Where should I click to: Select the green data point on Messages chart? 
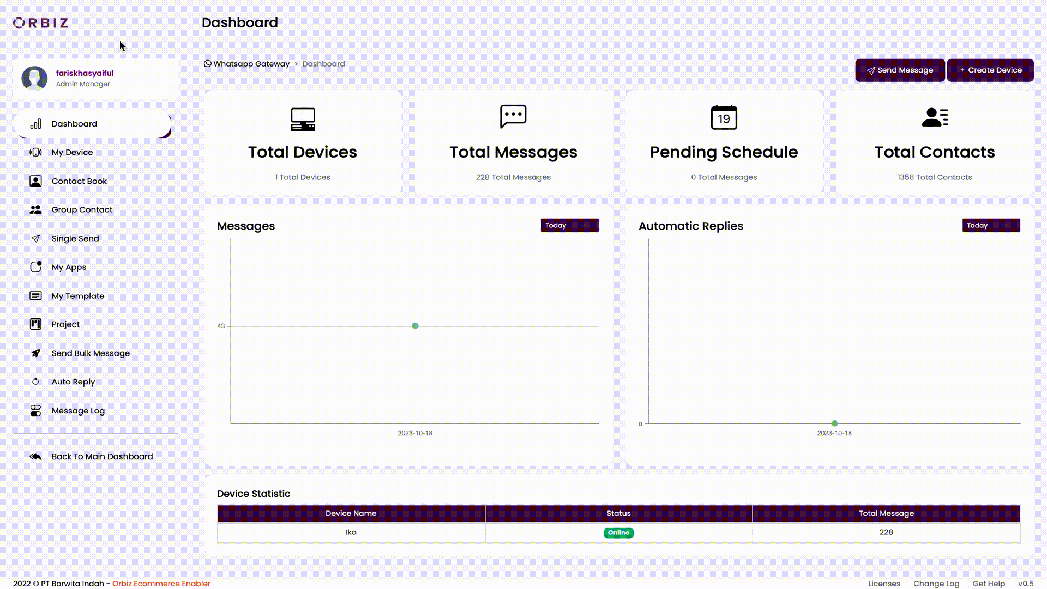[x=415, y=326]
